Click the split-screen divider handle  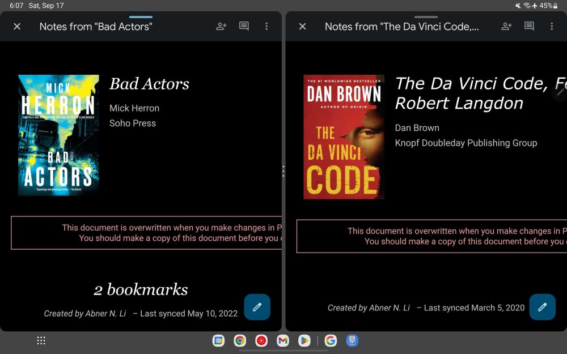coord(283,171)
